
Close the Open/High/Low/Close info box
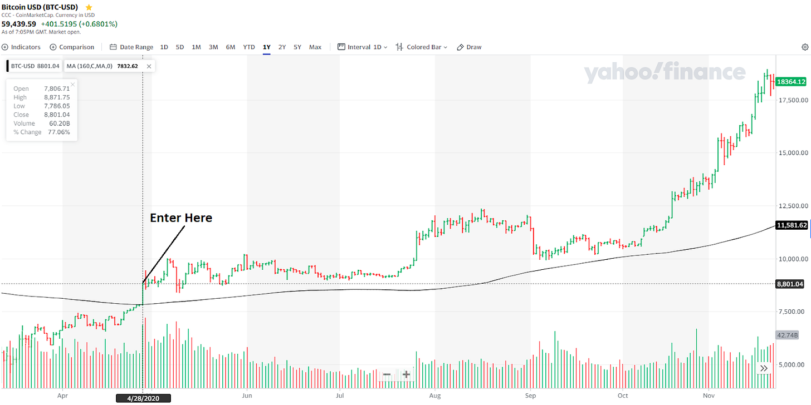click(x=72, y=85)
